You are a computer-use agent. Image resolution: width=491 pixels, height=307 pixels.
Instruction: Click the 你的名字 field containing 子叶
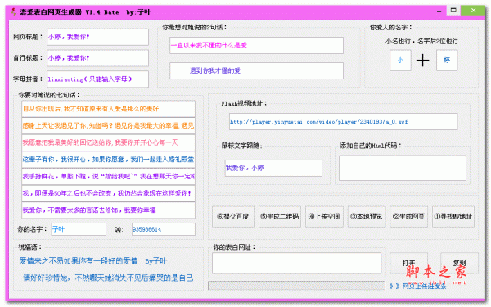tap(79, 229)
